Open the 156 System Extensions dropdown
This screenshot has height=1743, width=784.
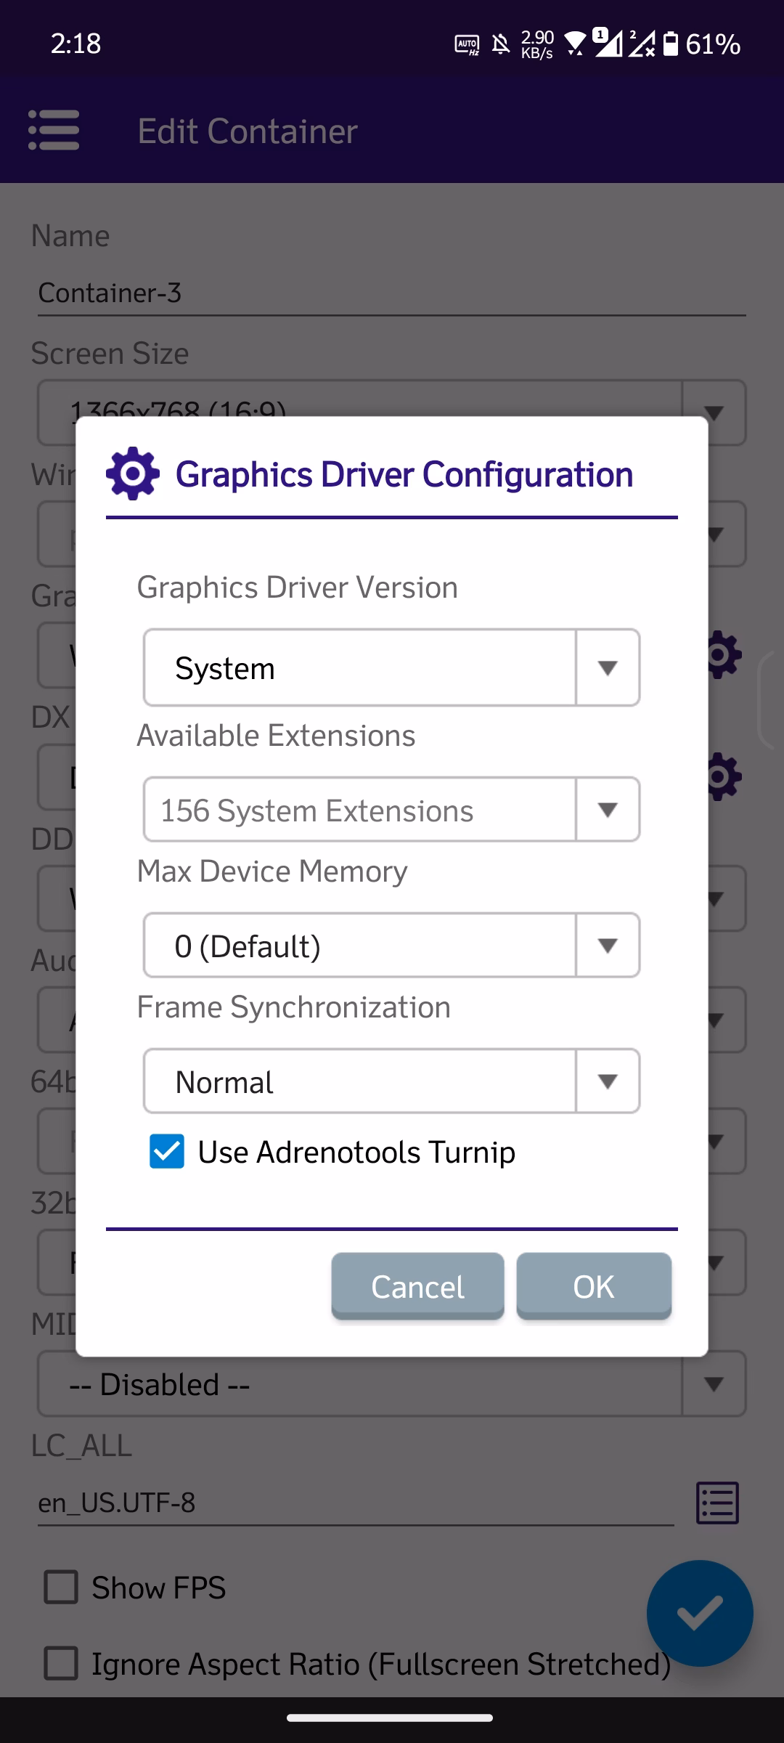click(391, 810)
